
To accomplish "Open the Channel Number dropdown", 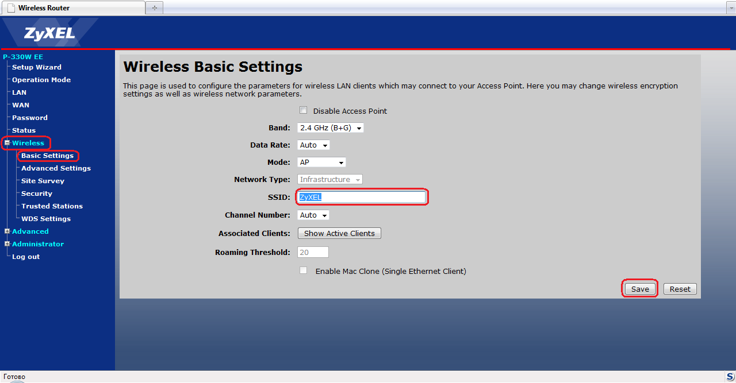I will coord(313,215).
